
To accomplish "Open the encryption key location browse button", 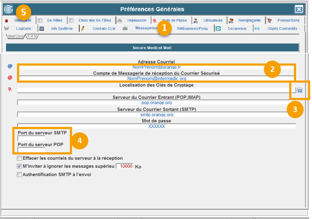I will click(300, 90).
